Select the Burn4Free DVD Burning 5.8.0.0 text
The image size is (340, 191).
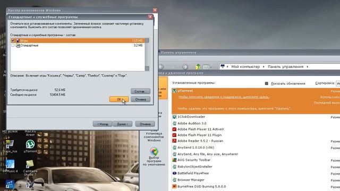click(202, 186)
